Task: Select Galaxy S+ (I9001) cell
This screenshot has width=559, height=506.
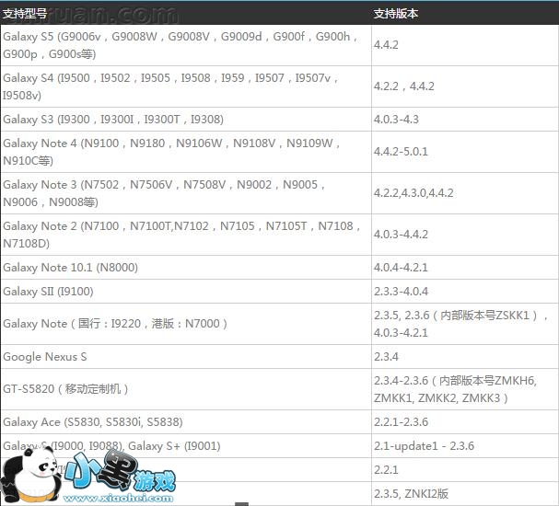Action: [186, 446]
